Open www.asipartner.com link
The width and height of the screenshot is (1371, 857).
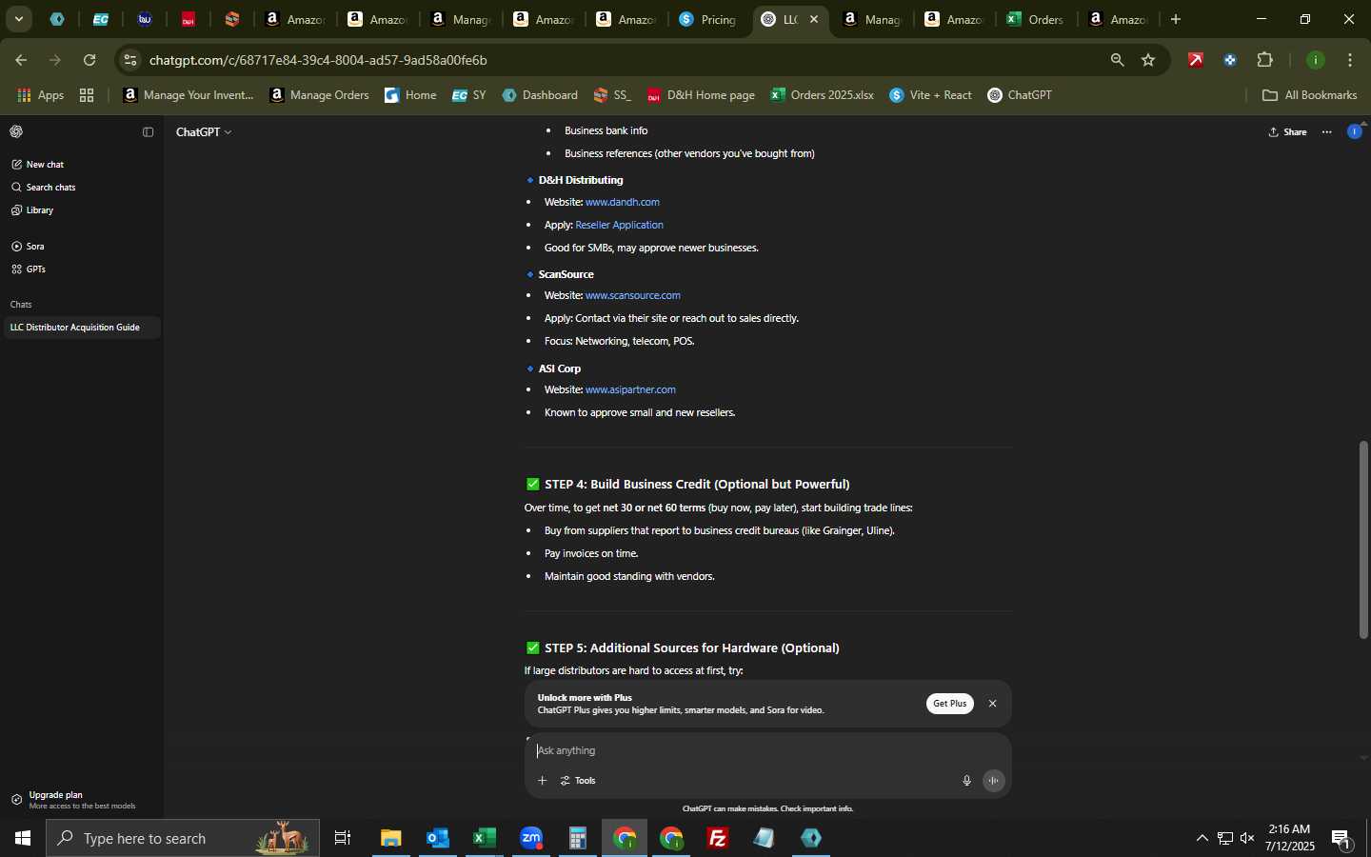click(630, 389)
